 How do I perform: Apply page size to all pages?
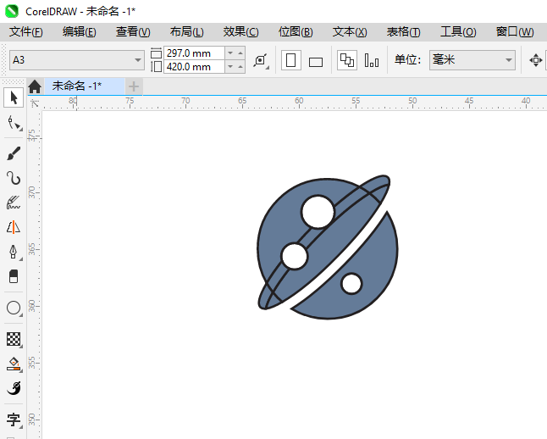[347, 60]
